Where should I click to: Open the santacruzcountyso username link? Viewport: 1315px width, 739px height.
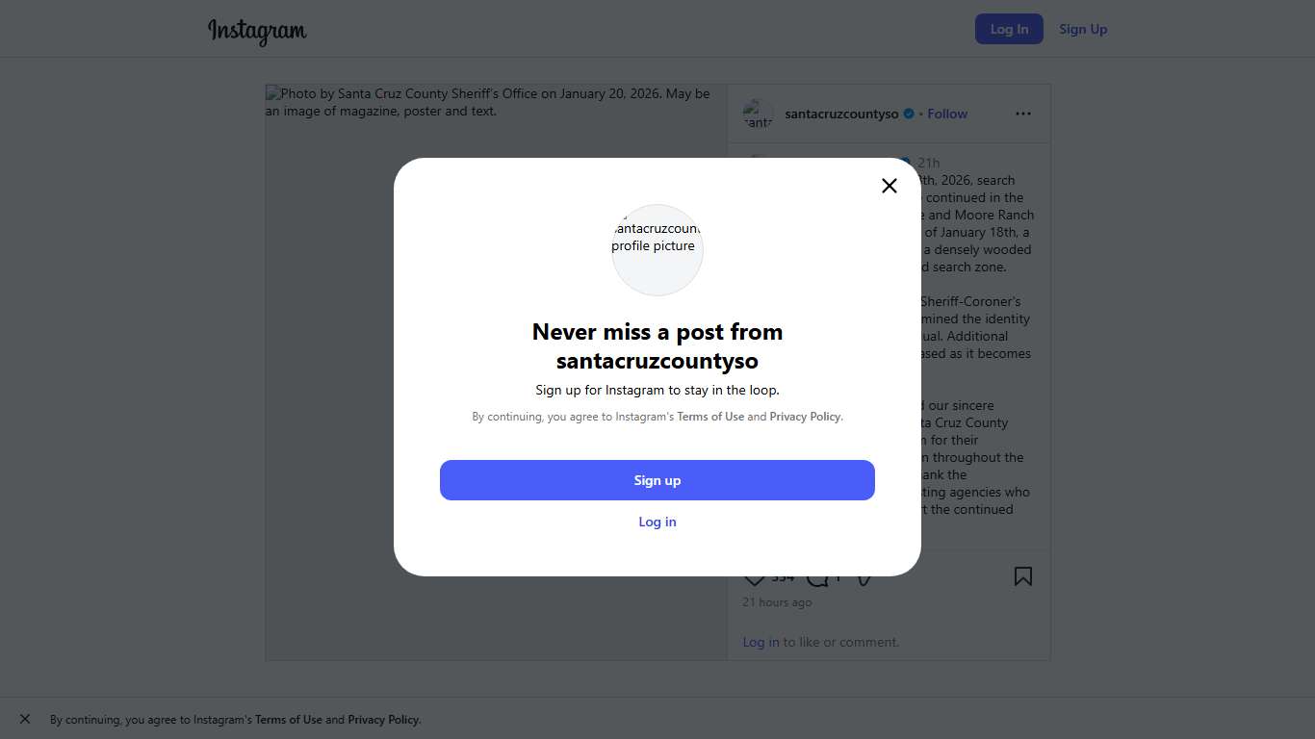841,114
